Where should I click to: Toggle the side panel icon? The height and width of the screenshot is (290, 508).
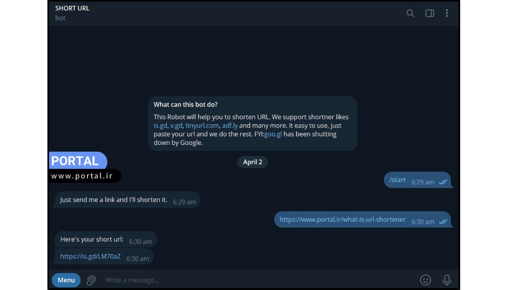(430, 13)
